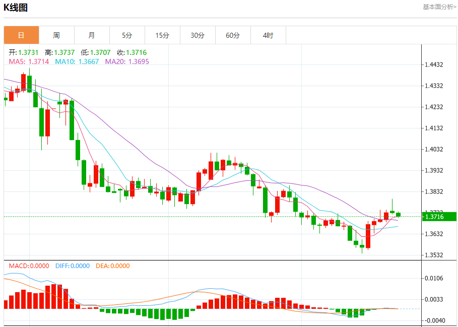Click the 1.3632 price axis label

tap(434, 234)
